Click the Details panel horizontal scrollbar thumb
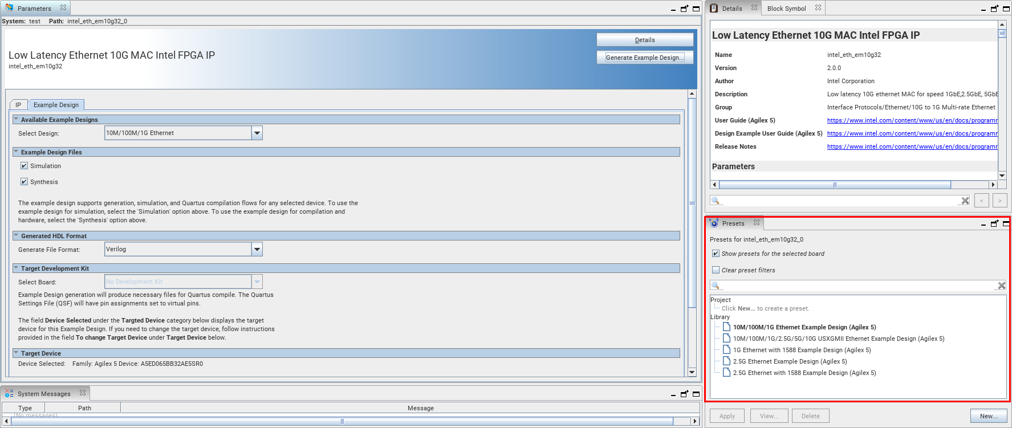 (x=835, y=185)
